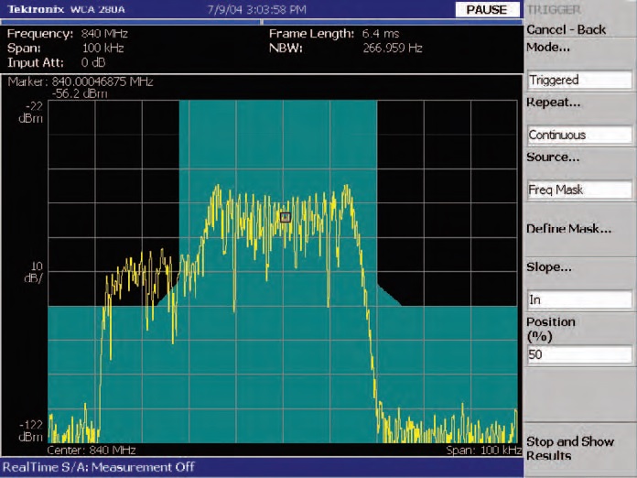Select the Triggered mode field
Screen dimensions: 637x478
(579, 80)
